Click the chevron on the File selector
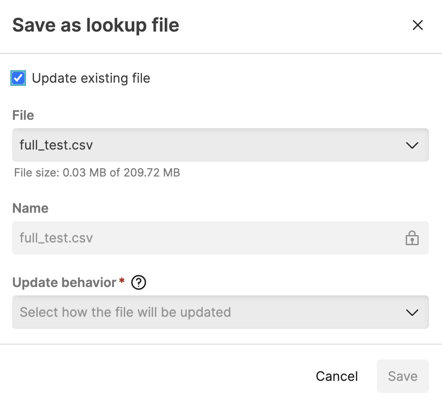The height and width of the screenshot is (405, 442). (x=412, y=145)
